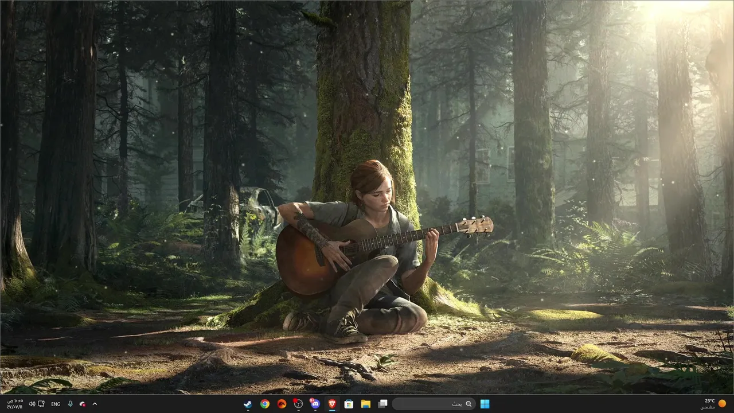
Task: Expand the hidden tray icons chevron
Action: (x=95, y=404)
